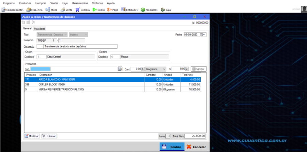The width and height of the screenshot is (307, 152).
Task: Click the Cod. product code input field
Action: [40, 69]
